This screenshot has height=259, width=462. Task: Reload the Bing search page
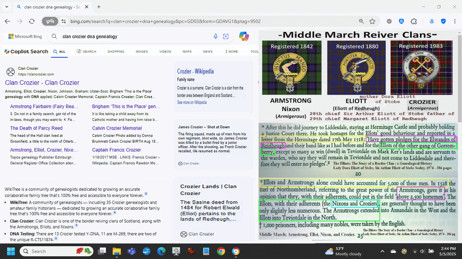tap(32, 21)
